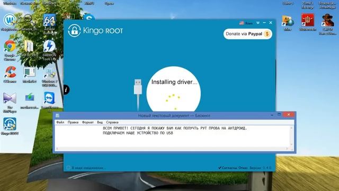Open the Вид menu in Notepad

100,122
